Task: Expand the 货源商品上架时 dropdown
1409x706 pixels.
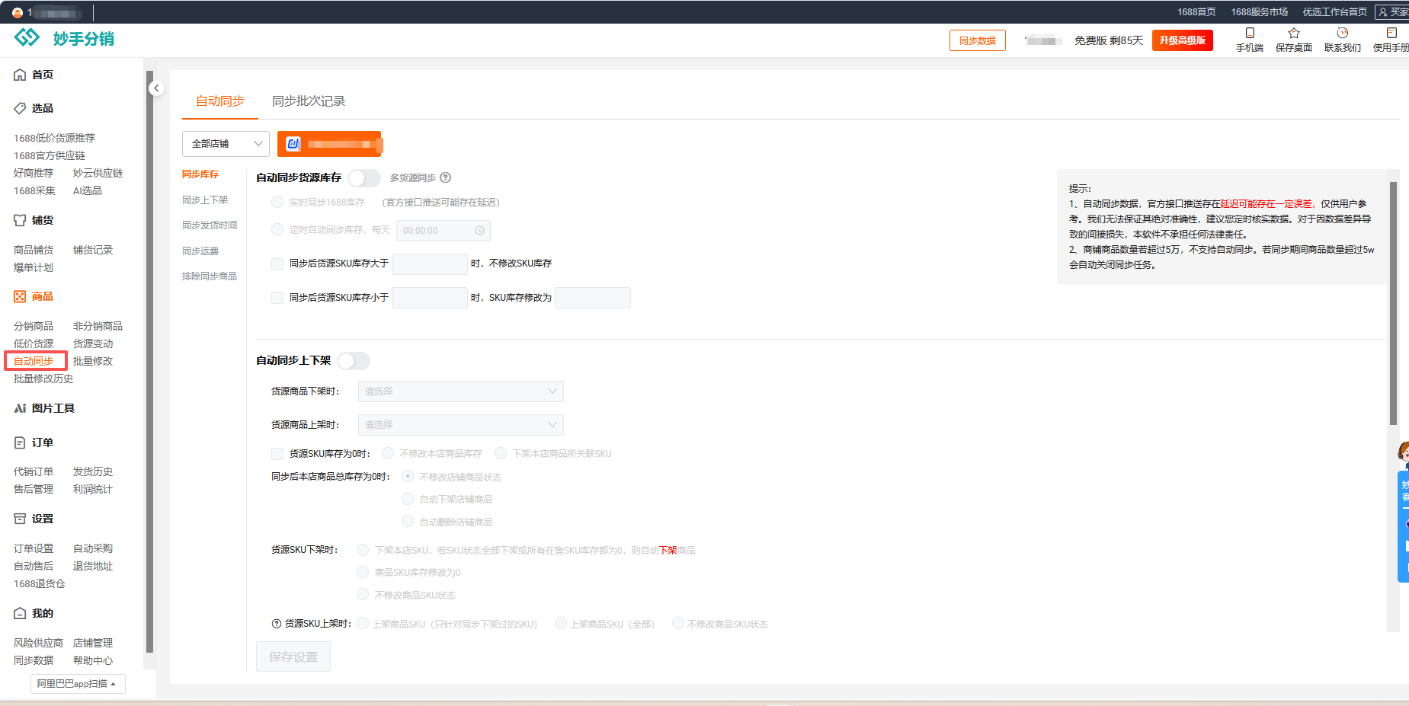Action: click(460, 425)
